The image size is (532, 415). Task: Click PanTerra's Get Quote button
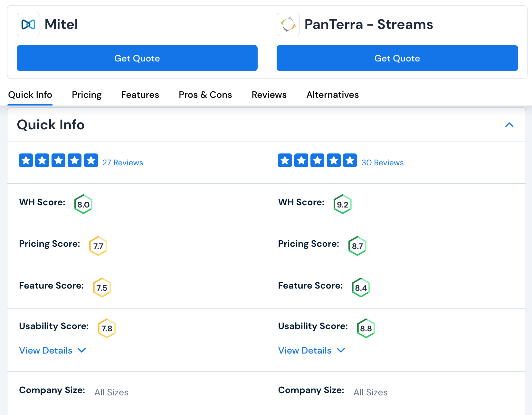397,58
